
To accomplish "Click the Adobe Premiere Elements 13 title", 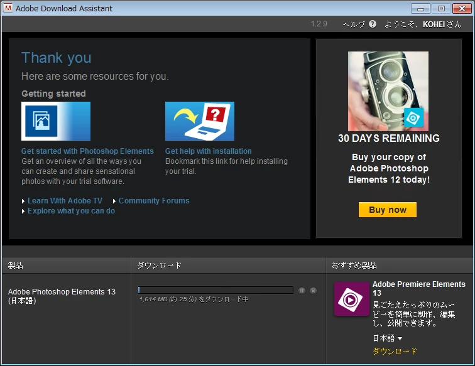I will pyautogui.click(x=418, y=289).
